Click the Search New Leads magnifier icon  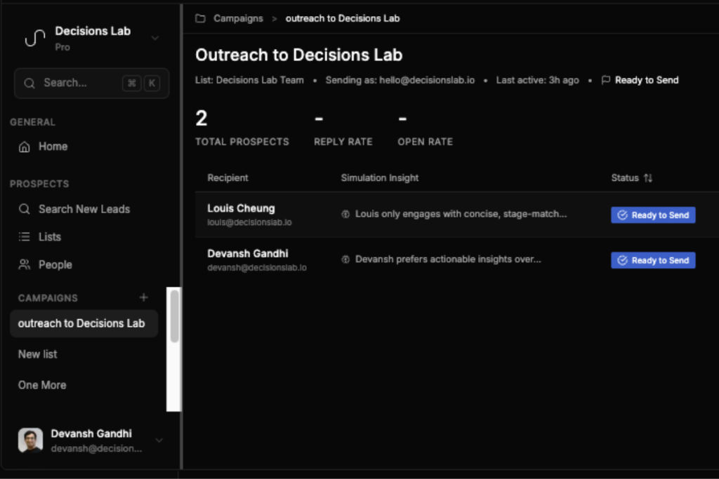[25, 209]
